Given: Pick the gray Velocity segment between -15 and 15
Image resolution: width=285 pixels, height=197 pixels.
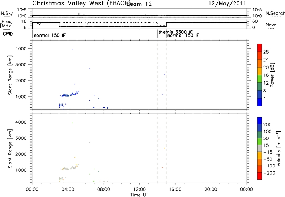Looking at the screenshot, I should [x=260, y=148].
